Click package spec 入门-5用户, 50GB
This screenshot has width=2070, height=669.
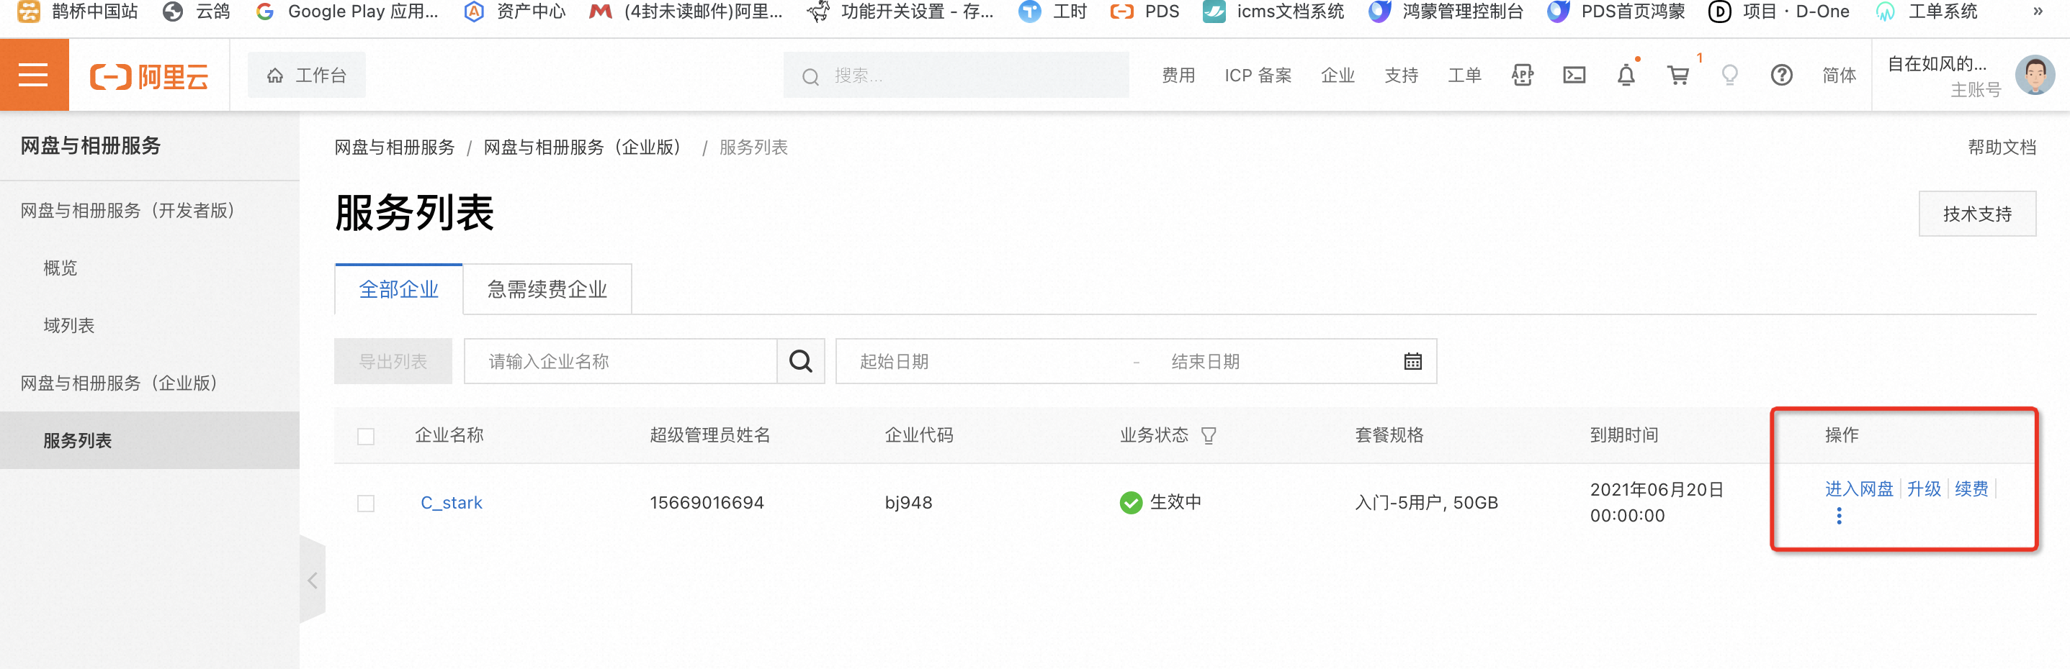pos(1426,503)
